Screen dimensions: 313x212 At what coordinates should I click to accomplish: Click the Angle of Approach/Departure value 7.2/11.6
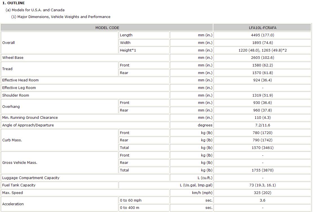click(x=263, y=125)
